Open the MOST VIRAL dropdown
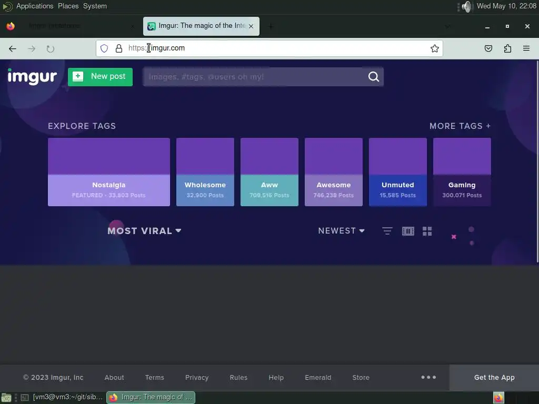The height and width of the screenshot is (404, 539). (144, 231)
